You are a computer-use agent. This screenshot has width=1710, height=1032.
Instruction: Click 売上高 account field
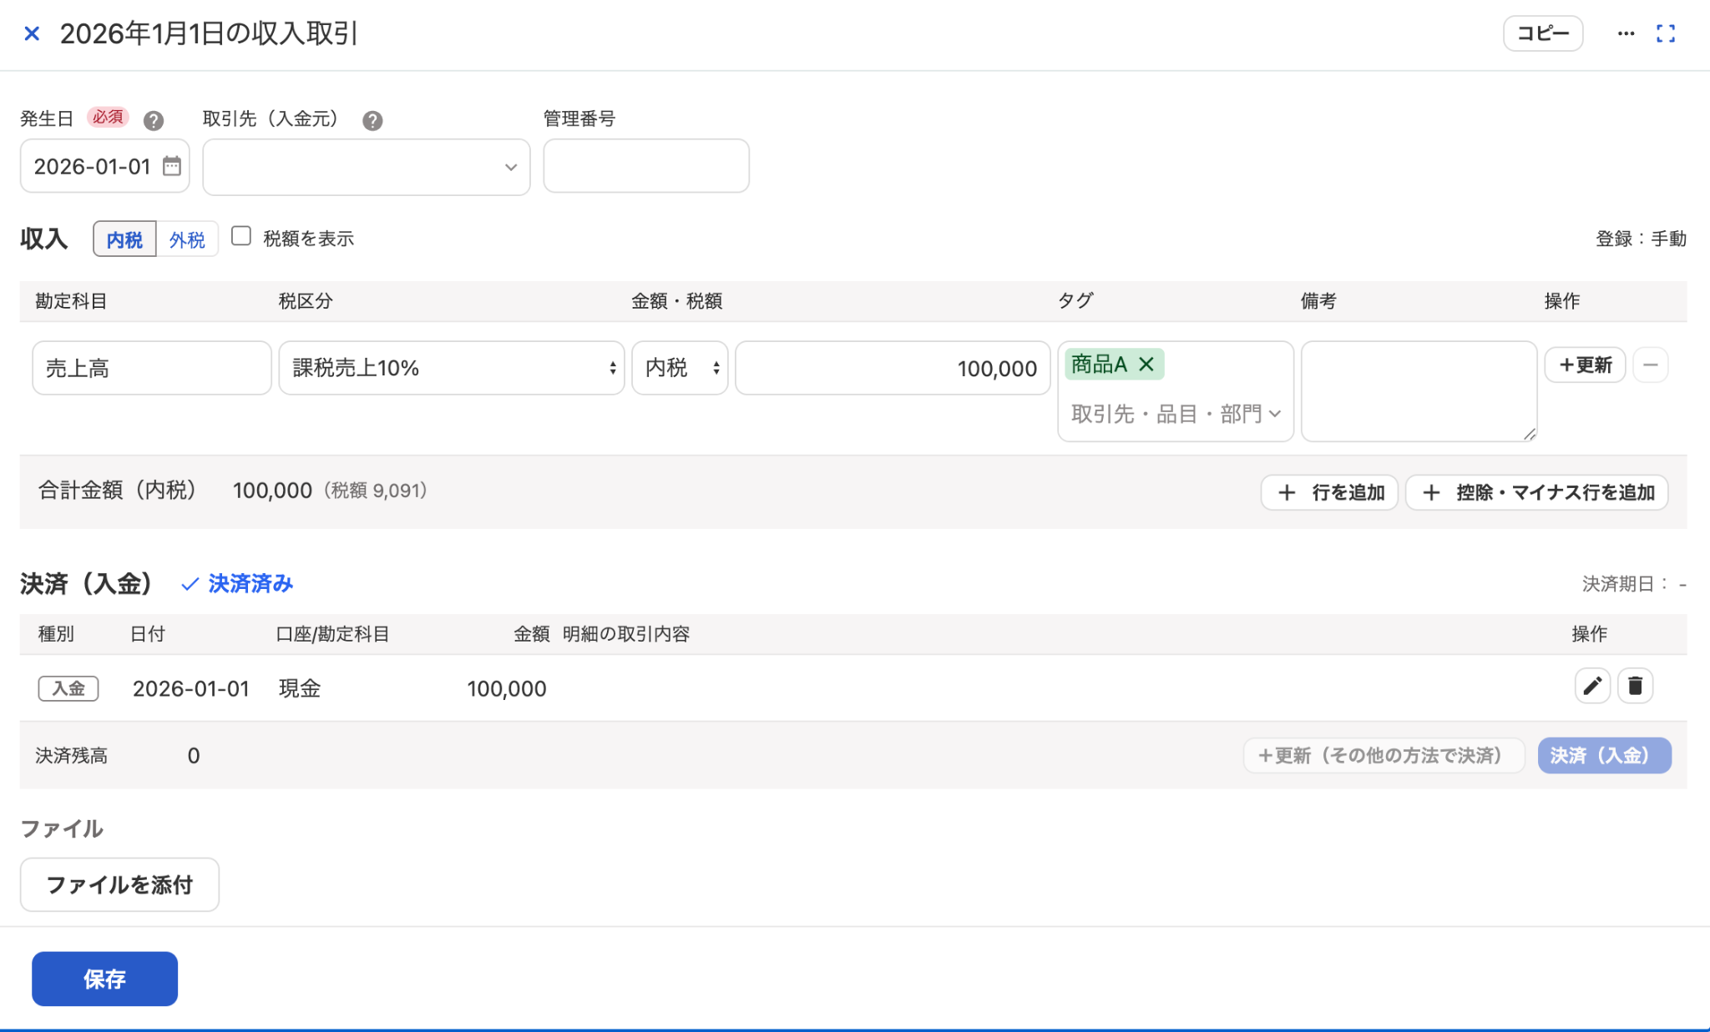click(x=152, y=367)
